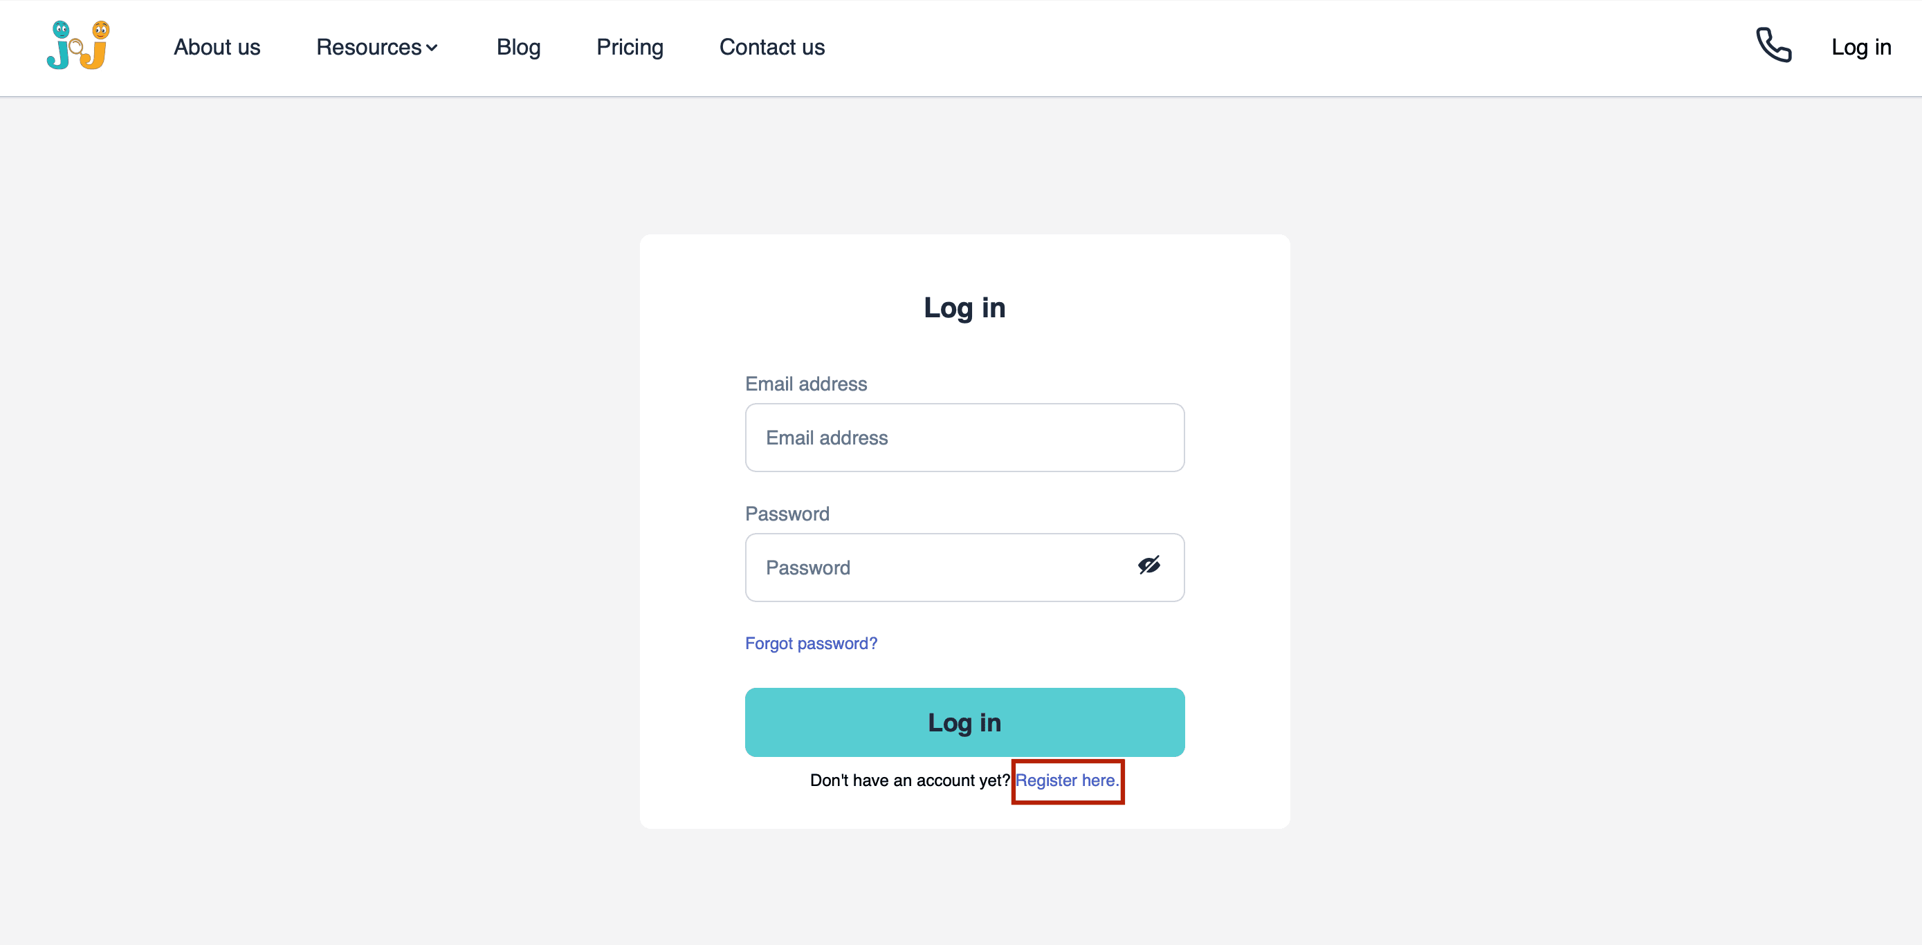Click the phone call icon
The width and height of the screenshot is (1922, 945).
coord(1773,46)
